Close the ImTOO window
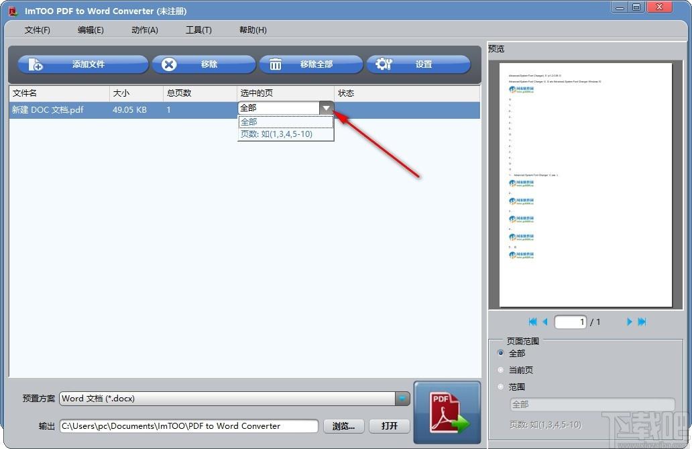The height and width of the screenshot is (449, 692). pos(659,7)
